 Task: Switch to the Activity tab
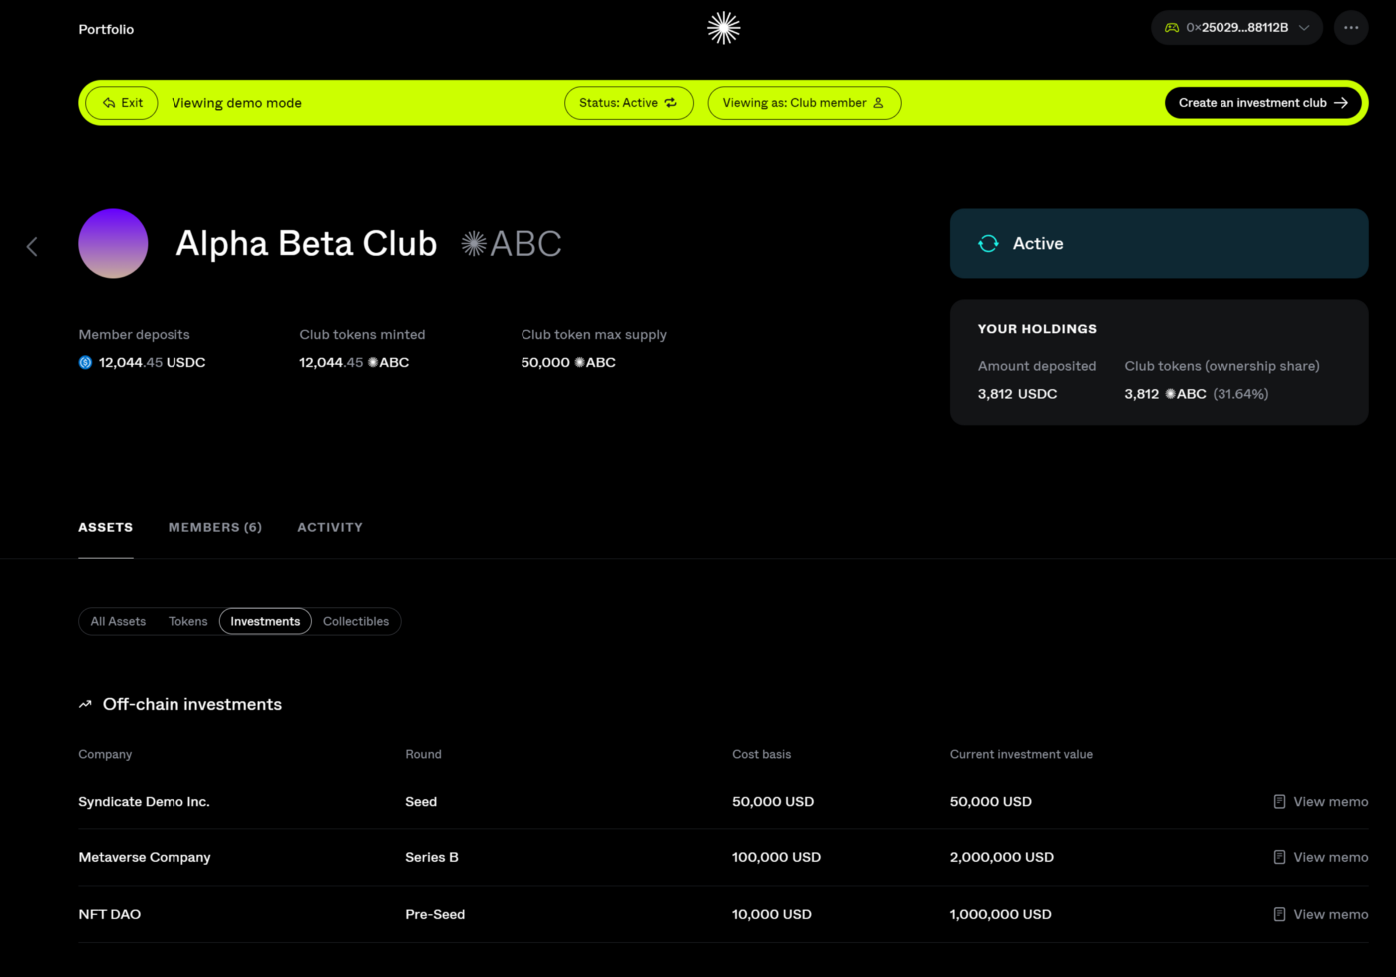[x=330, y=527]
